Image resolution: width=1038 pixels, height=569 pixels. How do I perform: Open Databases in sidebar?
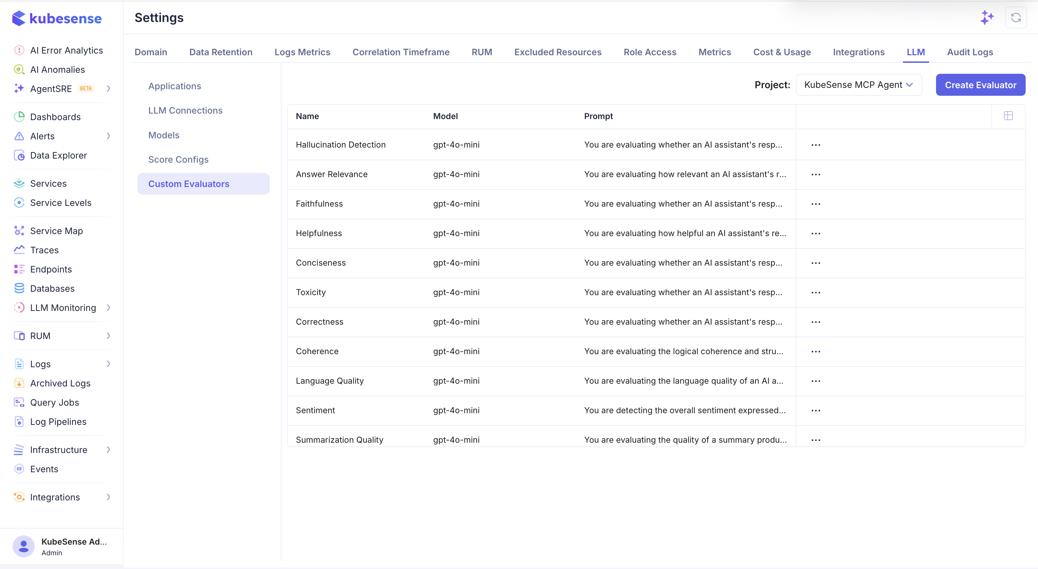[53, 289]
